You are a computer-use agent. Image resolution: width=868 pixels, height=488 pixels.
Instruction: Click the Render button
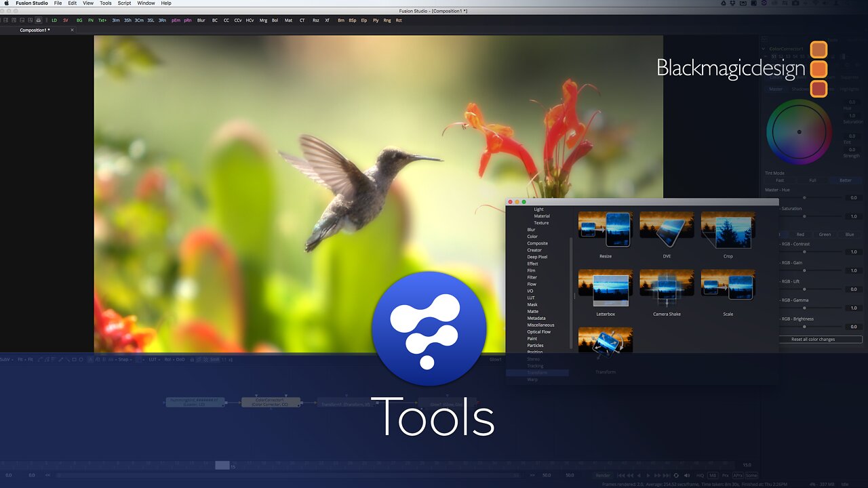(603, 475)
